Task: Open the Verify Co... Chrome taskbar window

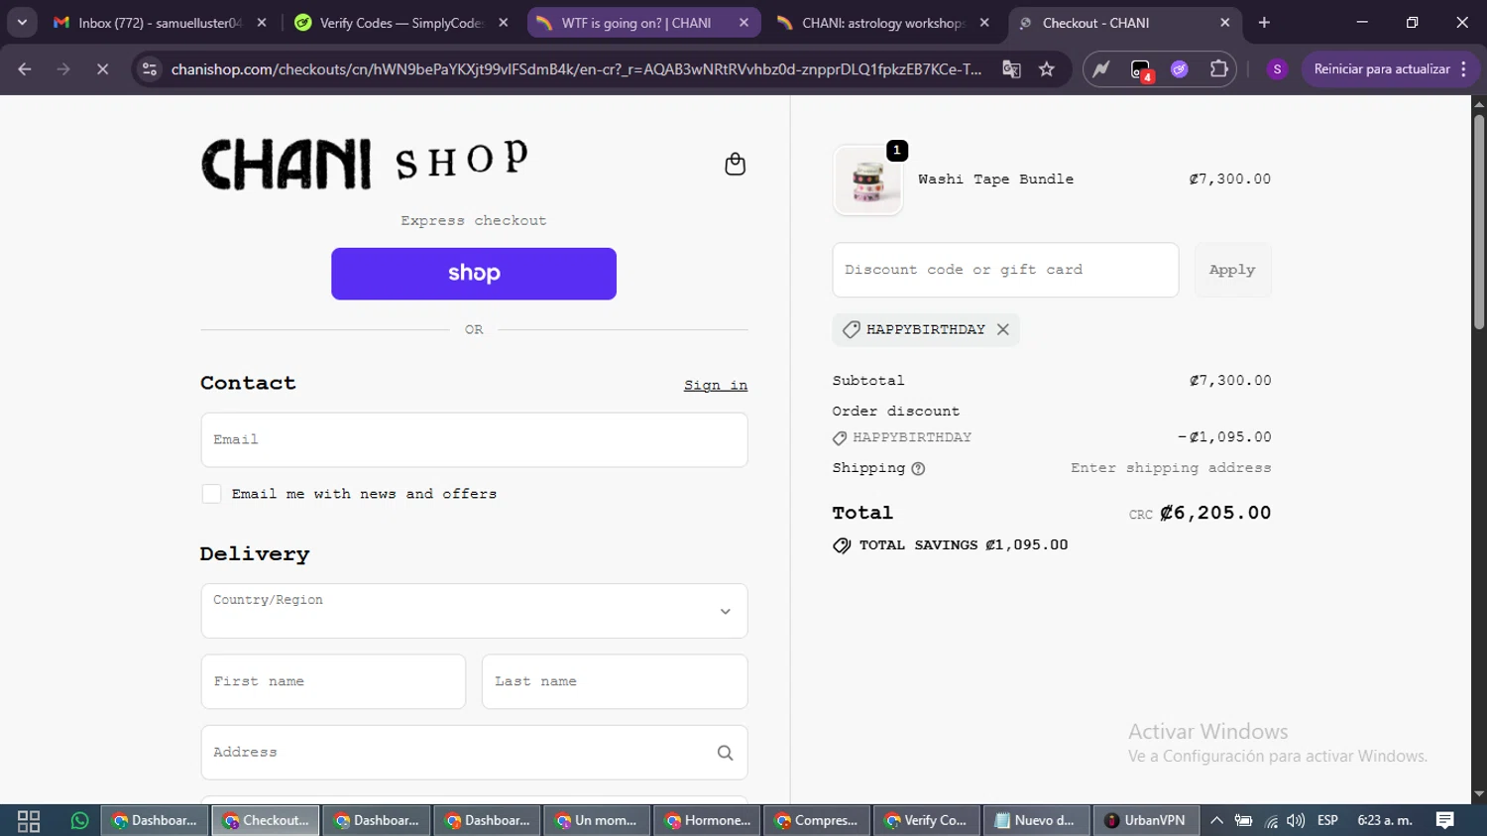Action: pos(926,821)
